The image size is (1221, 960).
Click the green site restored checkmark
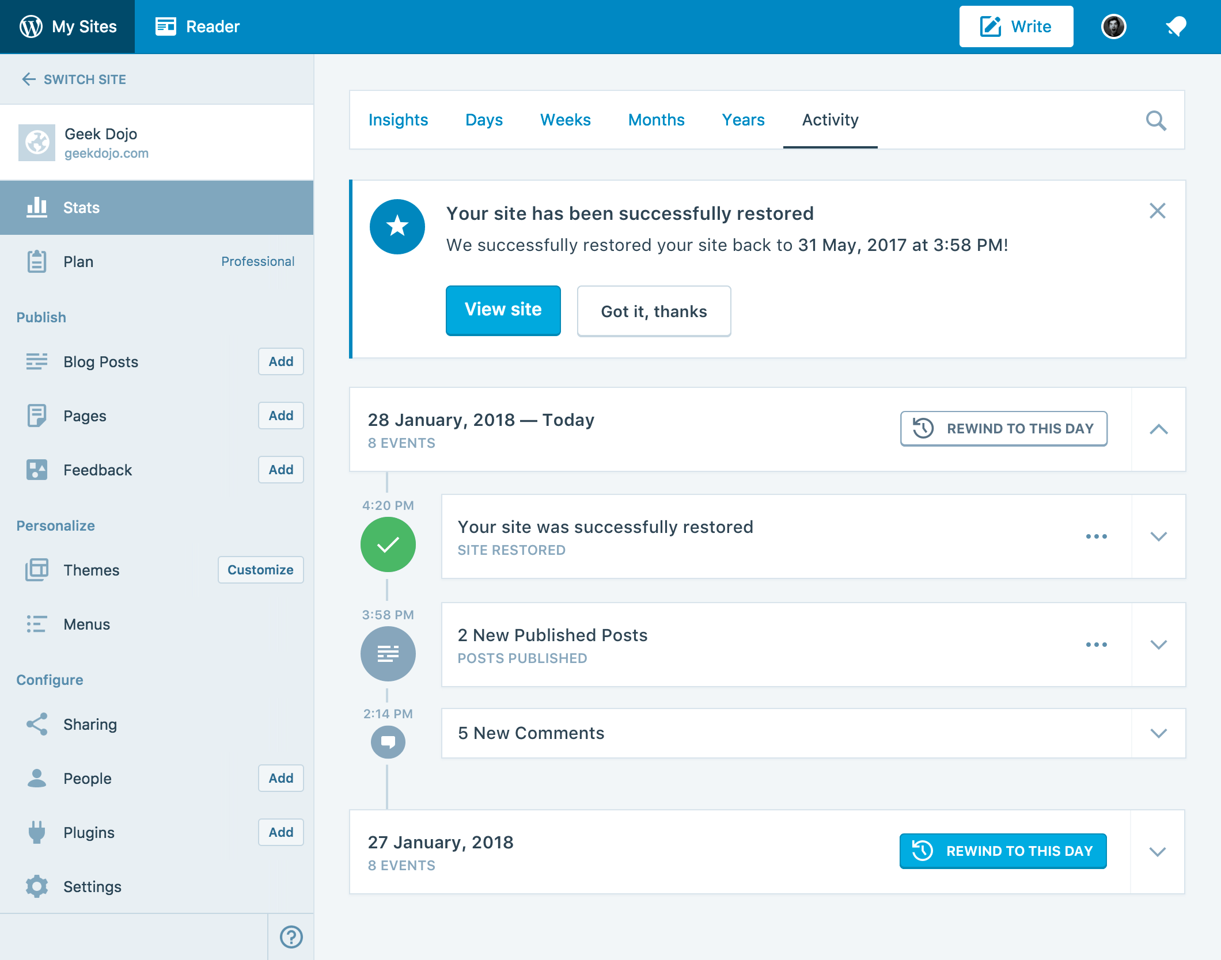coord(388,544)
